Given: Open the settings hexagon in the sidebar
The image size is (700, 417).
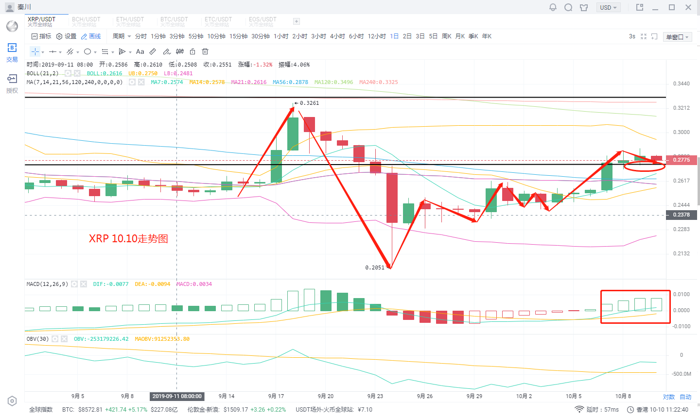Looking at the screenshot, I should tap(12, 401).
